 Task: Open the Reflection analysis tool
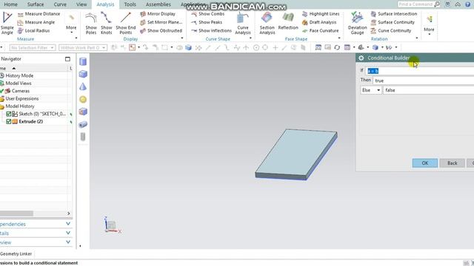288,21
